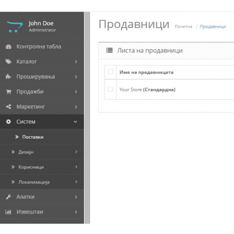Click the Систем gear icon
The height and width of the screenshot is (234, 234).
pyautogui.click(x=8, y=122)
